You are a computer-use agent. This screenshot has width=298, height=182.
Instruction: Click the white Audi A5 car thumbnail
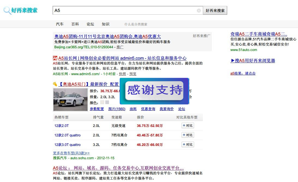coord(70,100)
